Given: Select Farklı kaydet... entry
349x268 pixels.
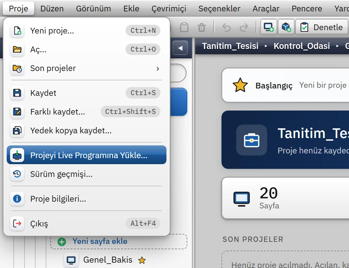Looking at the screenshot, I should (x=87, y=112).
